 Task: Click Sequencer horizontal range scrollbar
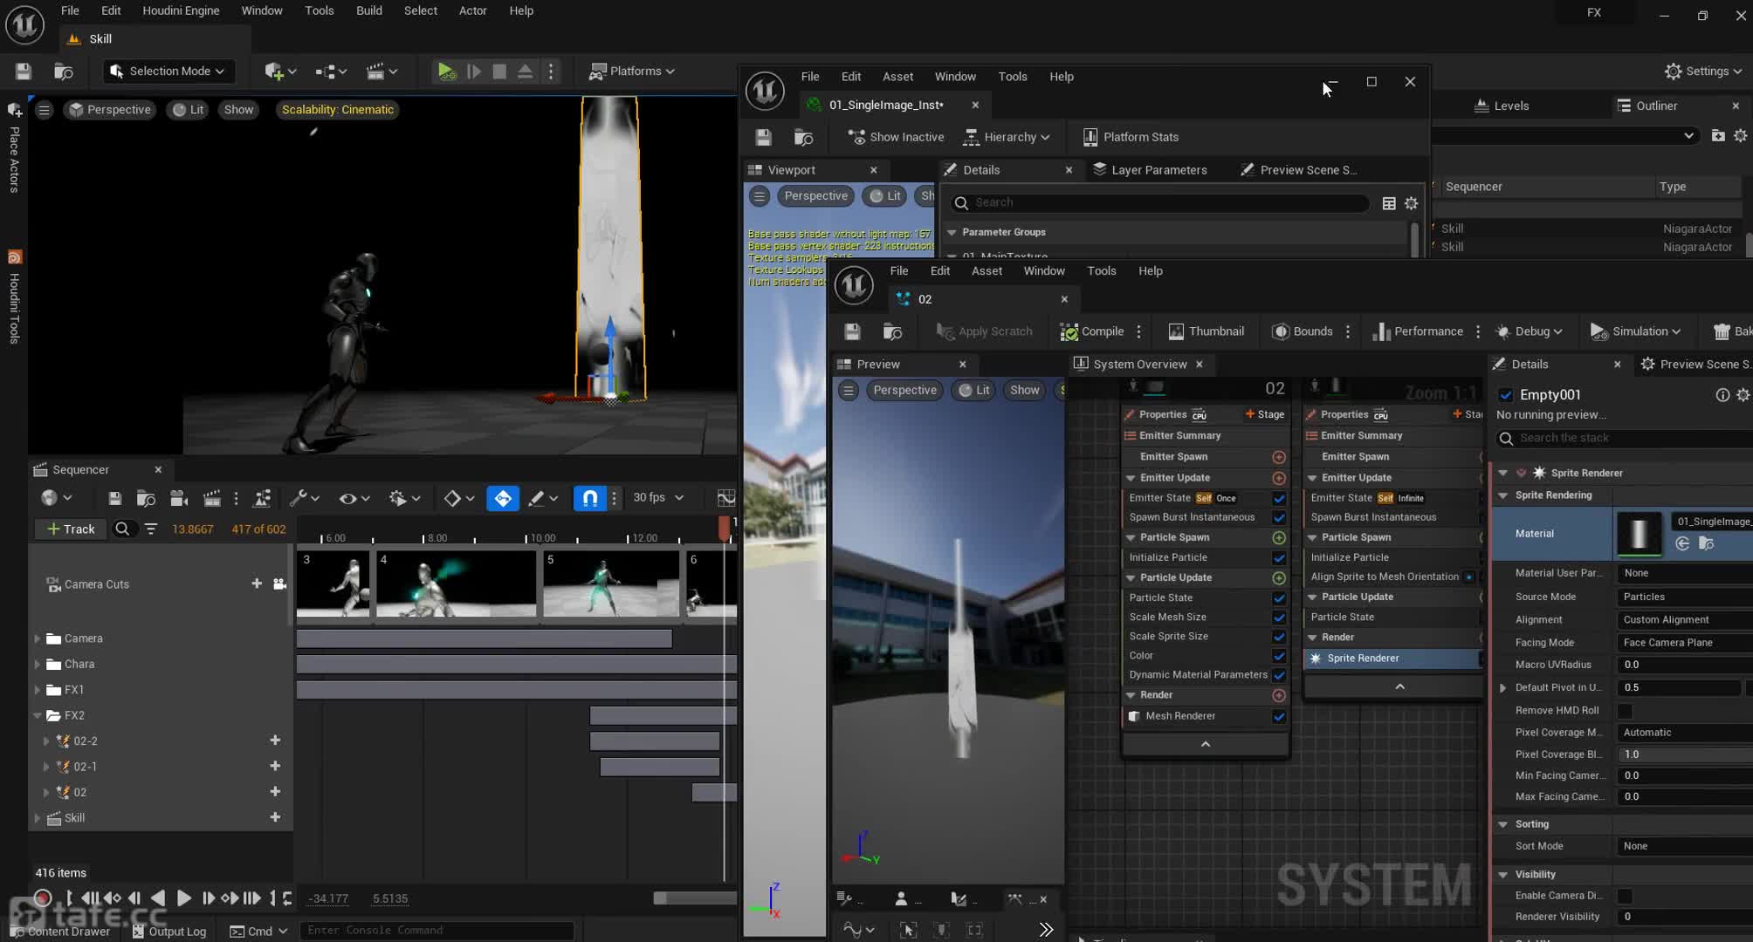pos(694,898)
